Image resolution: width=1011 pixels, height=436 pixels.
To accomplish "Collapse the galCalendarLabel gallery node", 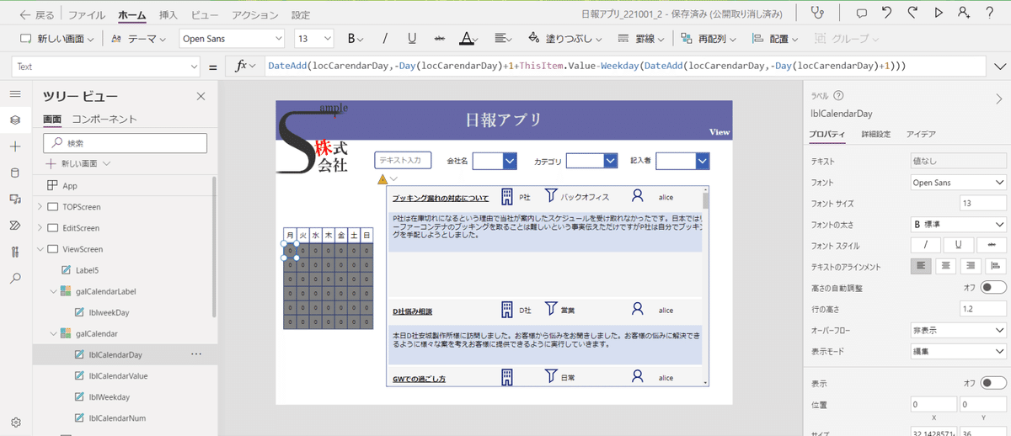I will [x=52, y=291].
